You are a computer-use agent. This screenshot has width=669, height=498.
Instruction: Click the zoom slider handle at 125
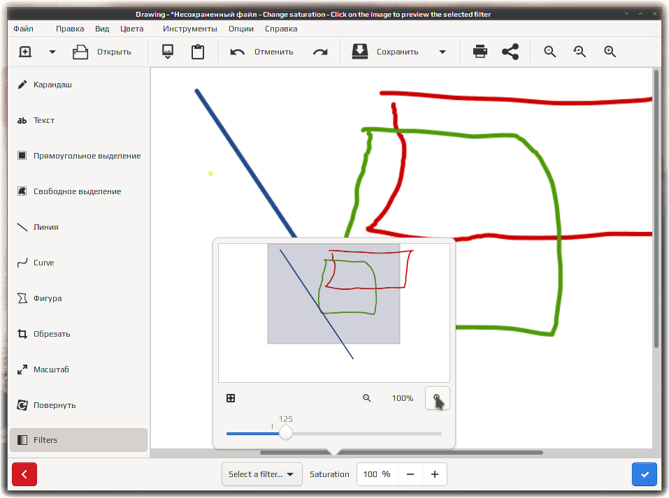pos(286,433)
